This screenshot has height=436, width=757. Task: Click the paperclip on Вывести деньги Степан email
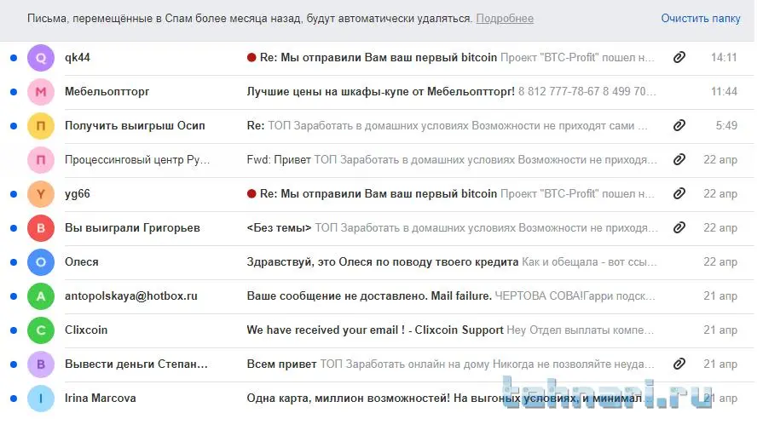679,364
